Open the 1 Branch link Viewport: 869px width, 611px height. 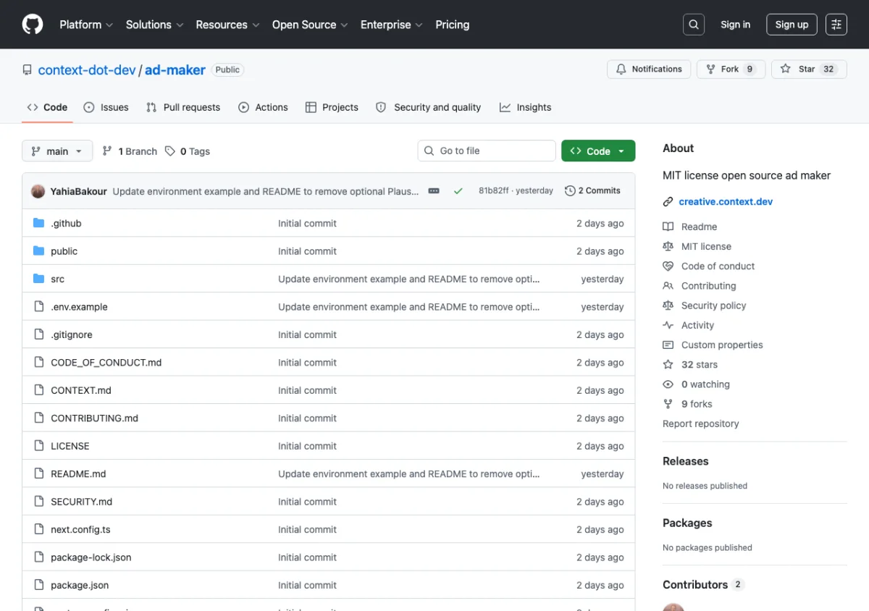[130, 151]
